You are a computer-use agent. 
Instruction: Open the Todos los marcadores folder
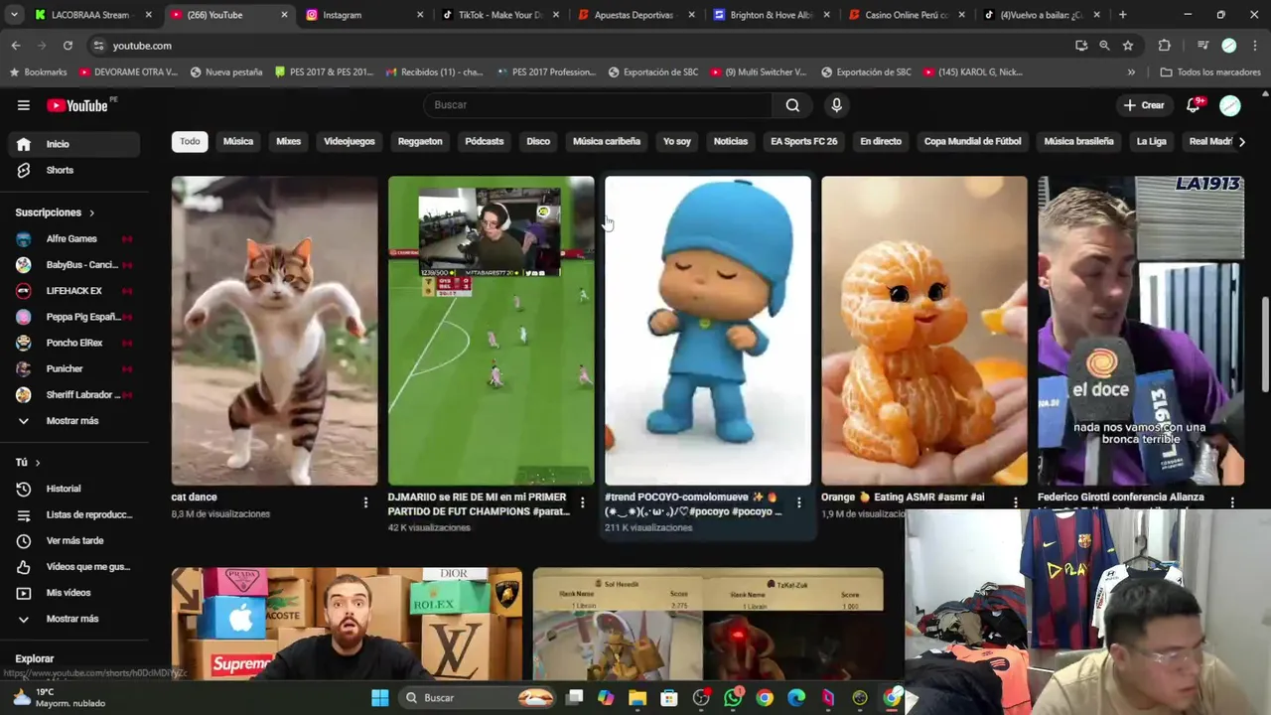click(x=1210, y=72)
